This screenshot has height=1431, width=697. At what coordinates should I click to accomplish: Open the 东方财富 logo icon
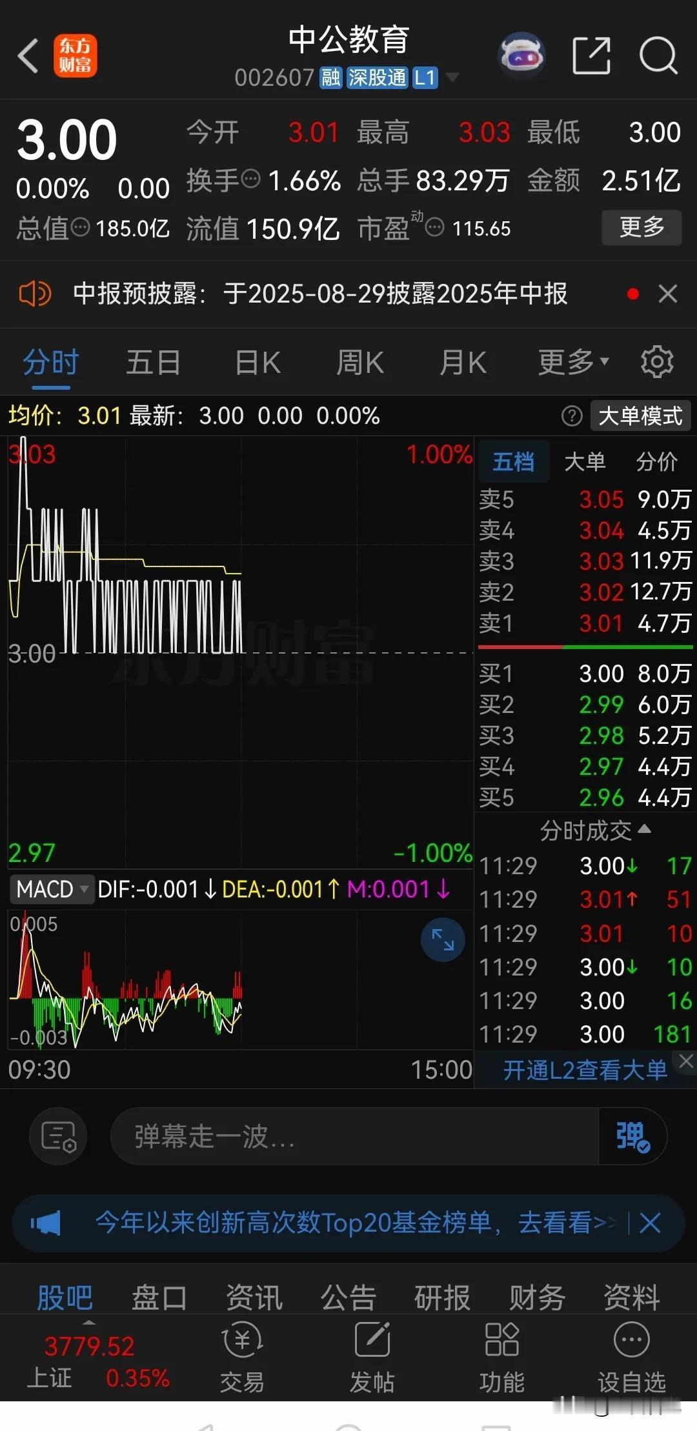pos(75,55)
